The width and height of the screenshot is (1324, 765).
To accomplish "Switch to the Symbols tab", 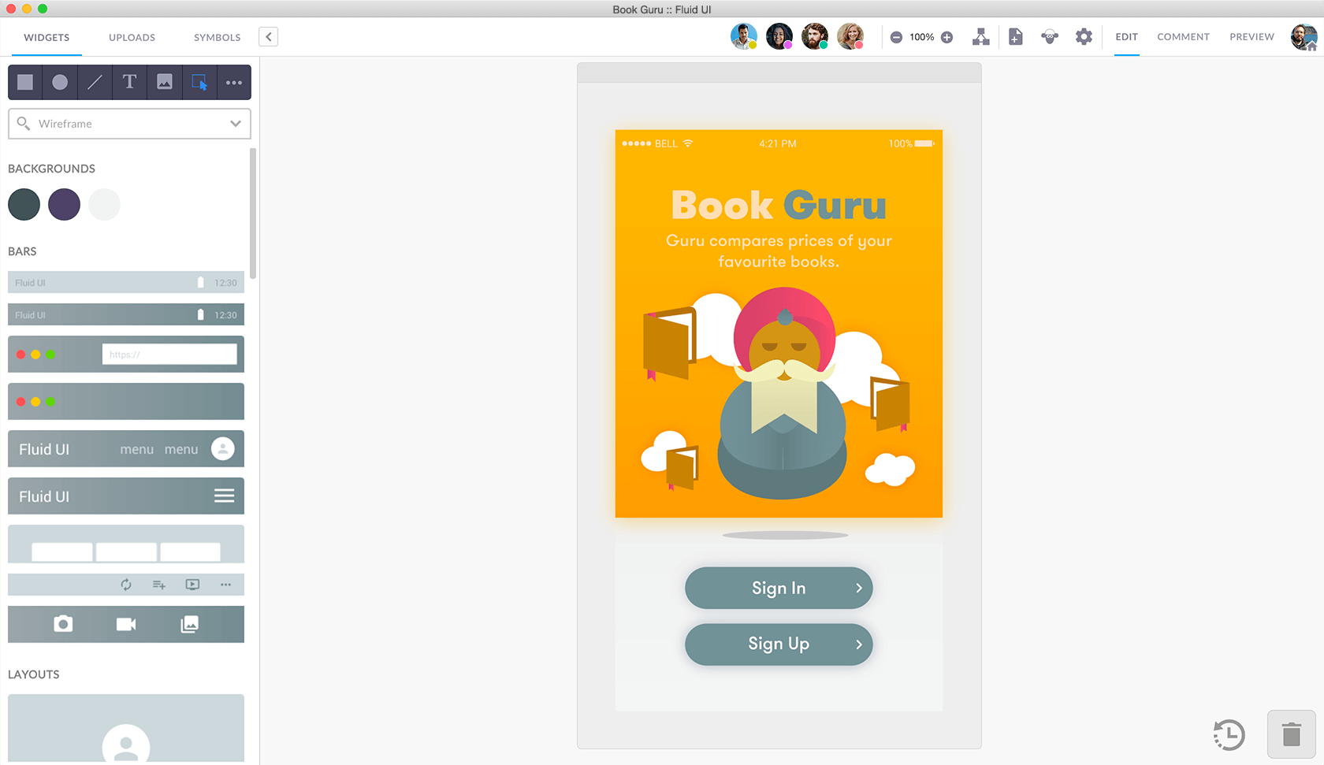I will pyautogui.click(x=217, y=37).
